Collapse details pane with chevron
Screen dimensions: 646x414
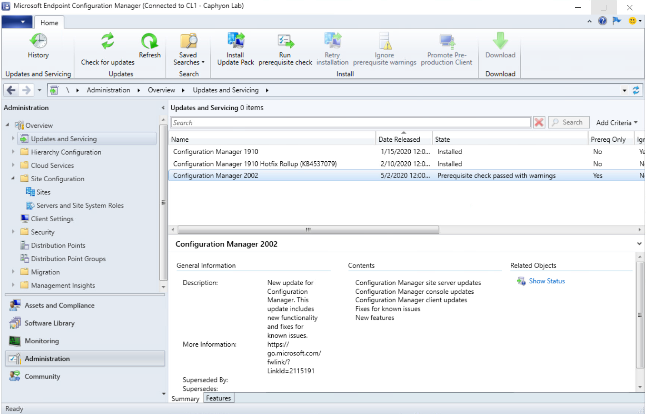639,244
